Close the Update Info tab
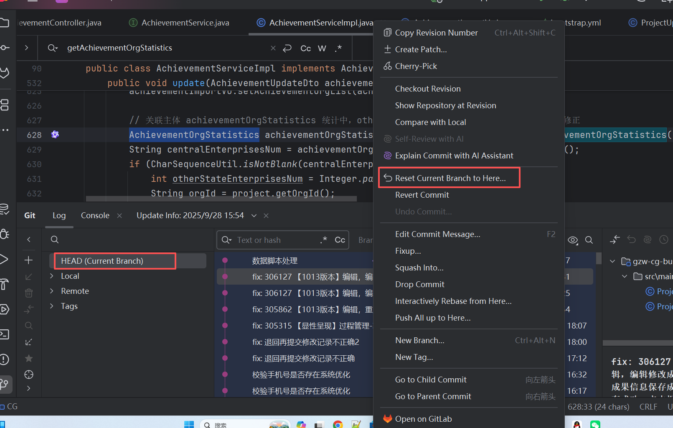 [266, 216]
